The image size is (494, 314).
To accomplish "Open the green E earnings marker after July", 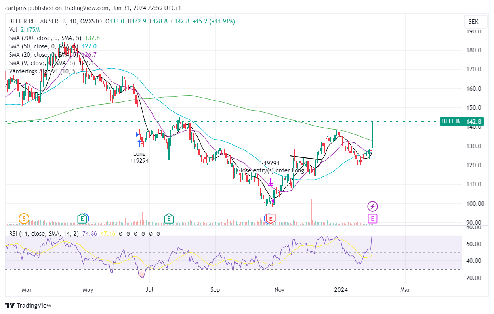I will (169, 218).
